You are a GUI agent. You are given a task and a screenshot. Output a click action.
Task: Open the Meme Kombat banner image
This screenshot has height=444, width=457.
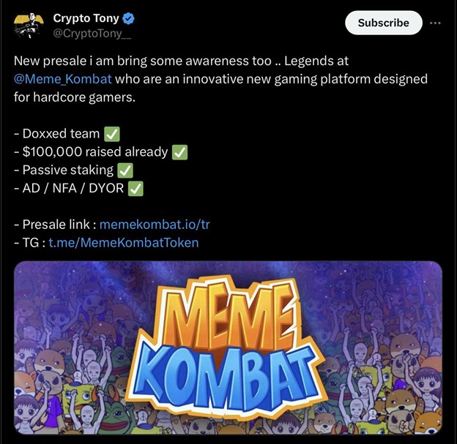[228, 351]
